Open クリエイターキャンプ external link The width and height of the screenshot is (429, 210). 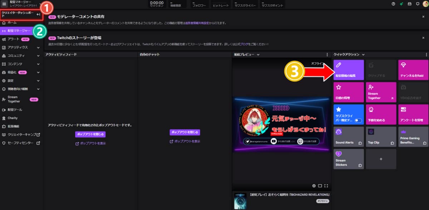point(21,135)
